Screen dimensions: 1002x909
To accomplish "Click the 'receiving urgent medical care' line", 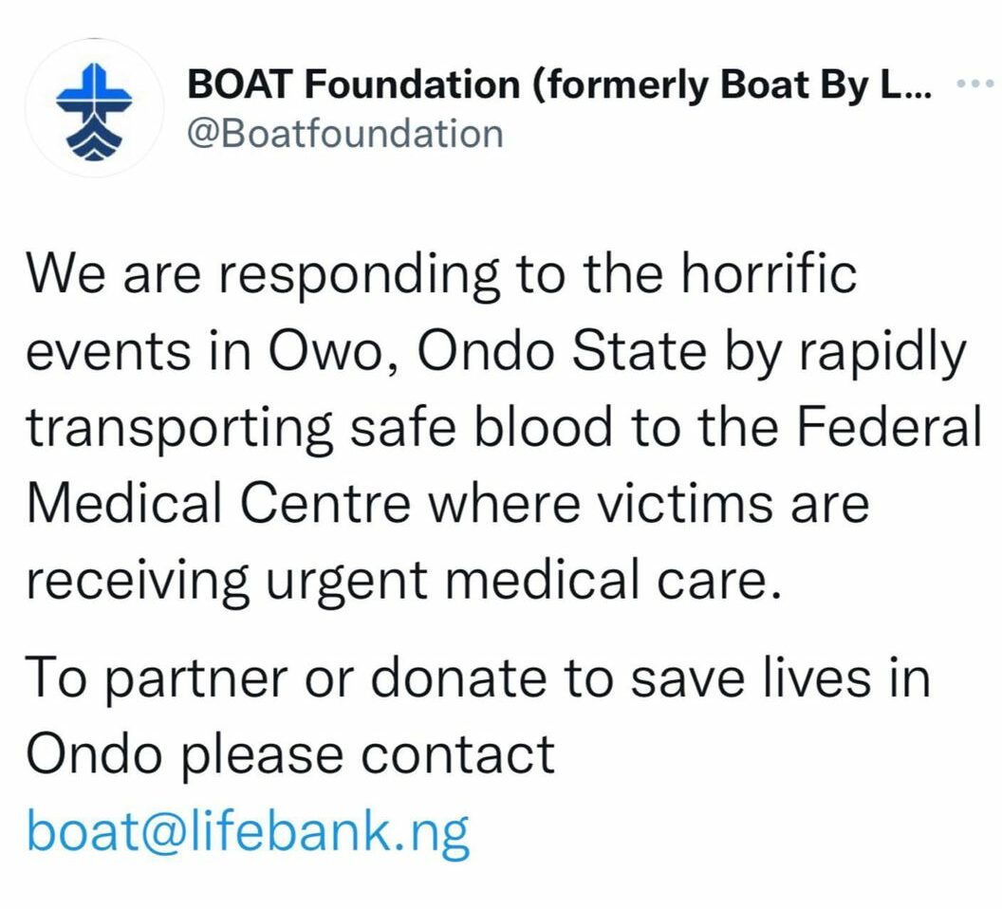I will [x=404, y=581].
